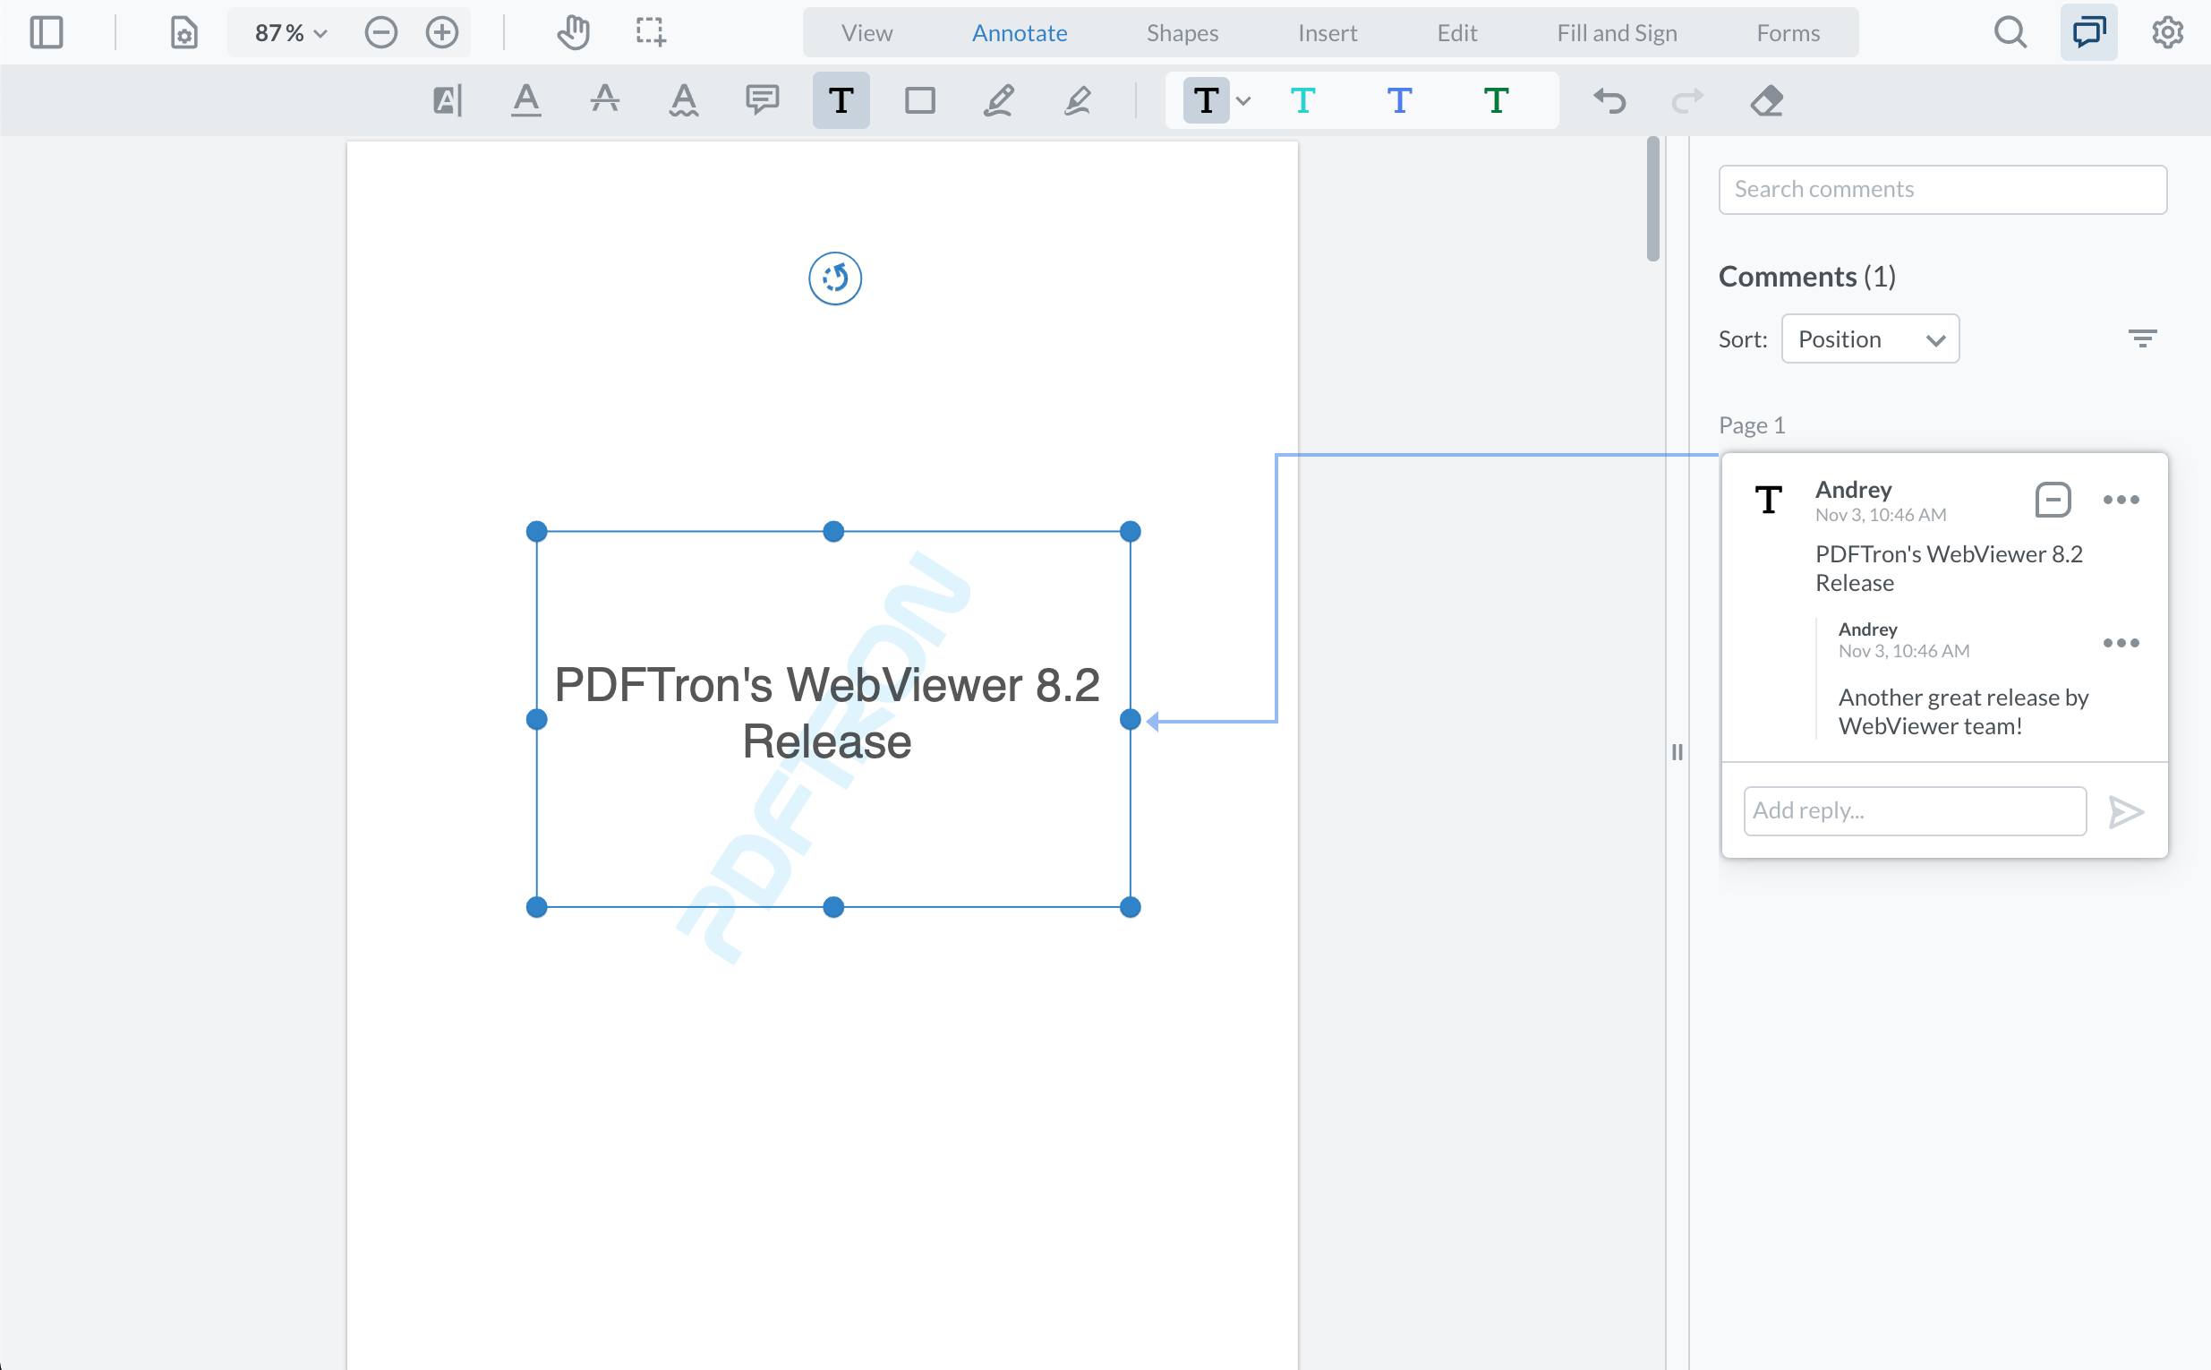Switch to the Annotate tab
The height and width of the screenshot is (1370, 2211).
1019,32
